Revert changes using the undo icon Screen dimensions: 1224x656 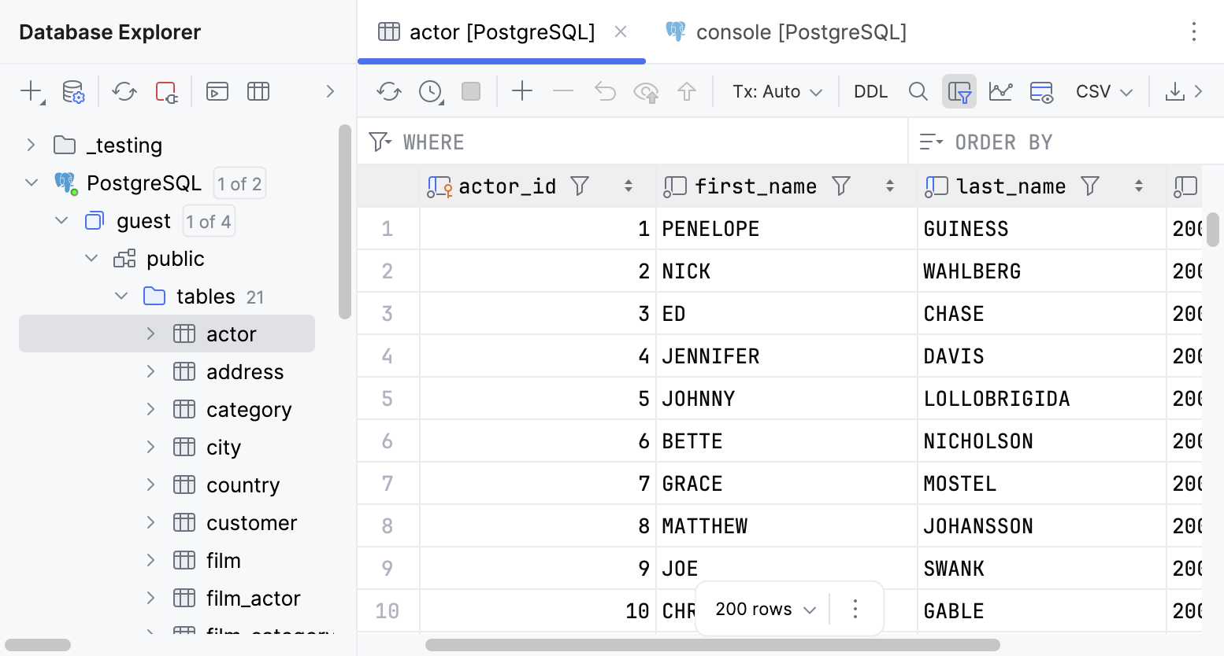click(x=605, y=91)
